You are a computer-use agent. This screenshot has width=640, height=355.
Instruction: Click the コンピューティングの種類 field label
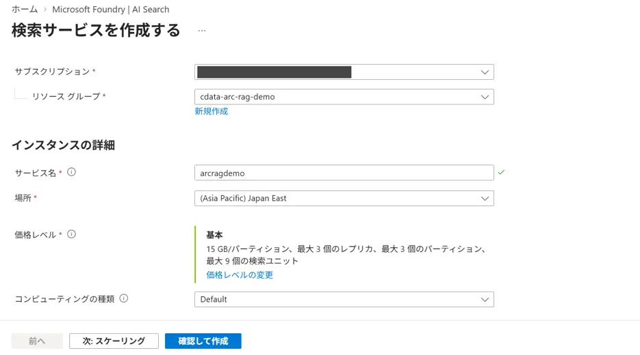(64, 299)
